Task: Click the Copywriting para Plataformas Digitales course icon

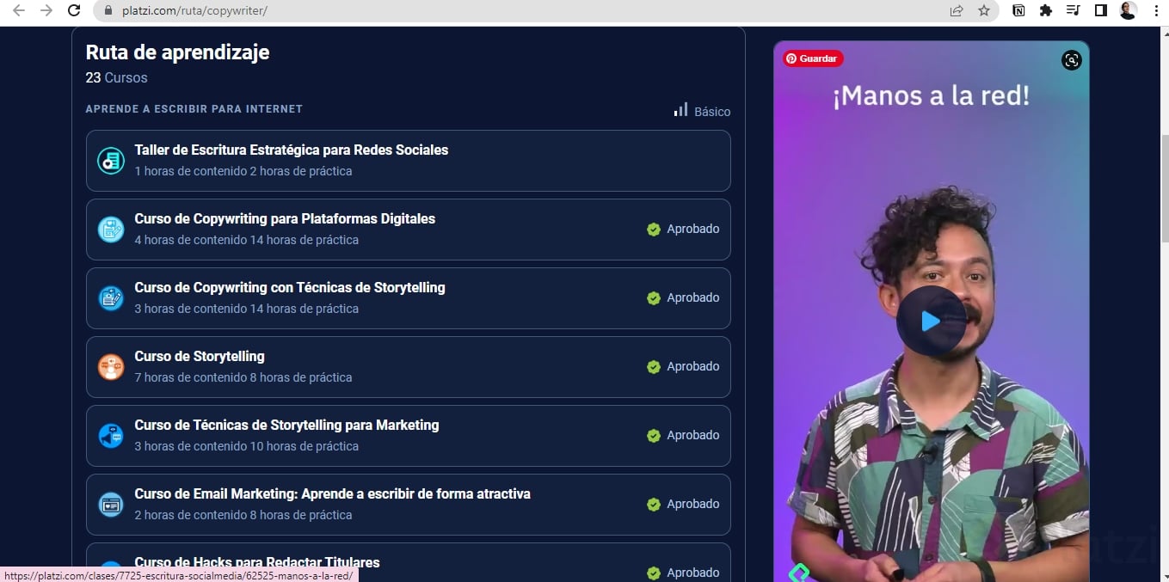Action: [x=110, y=229]
